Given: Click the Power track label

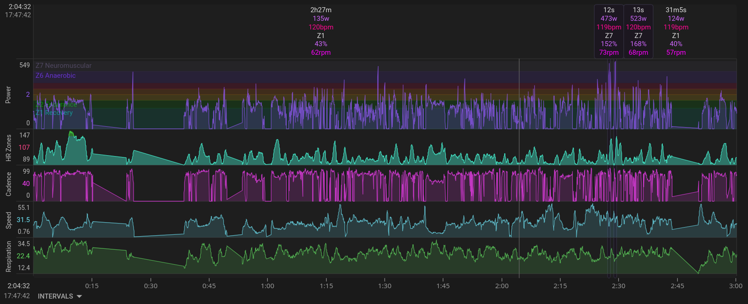Looking at the screenshot, I should 8,95.
